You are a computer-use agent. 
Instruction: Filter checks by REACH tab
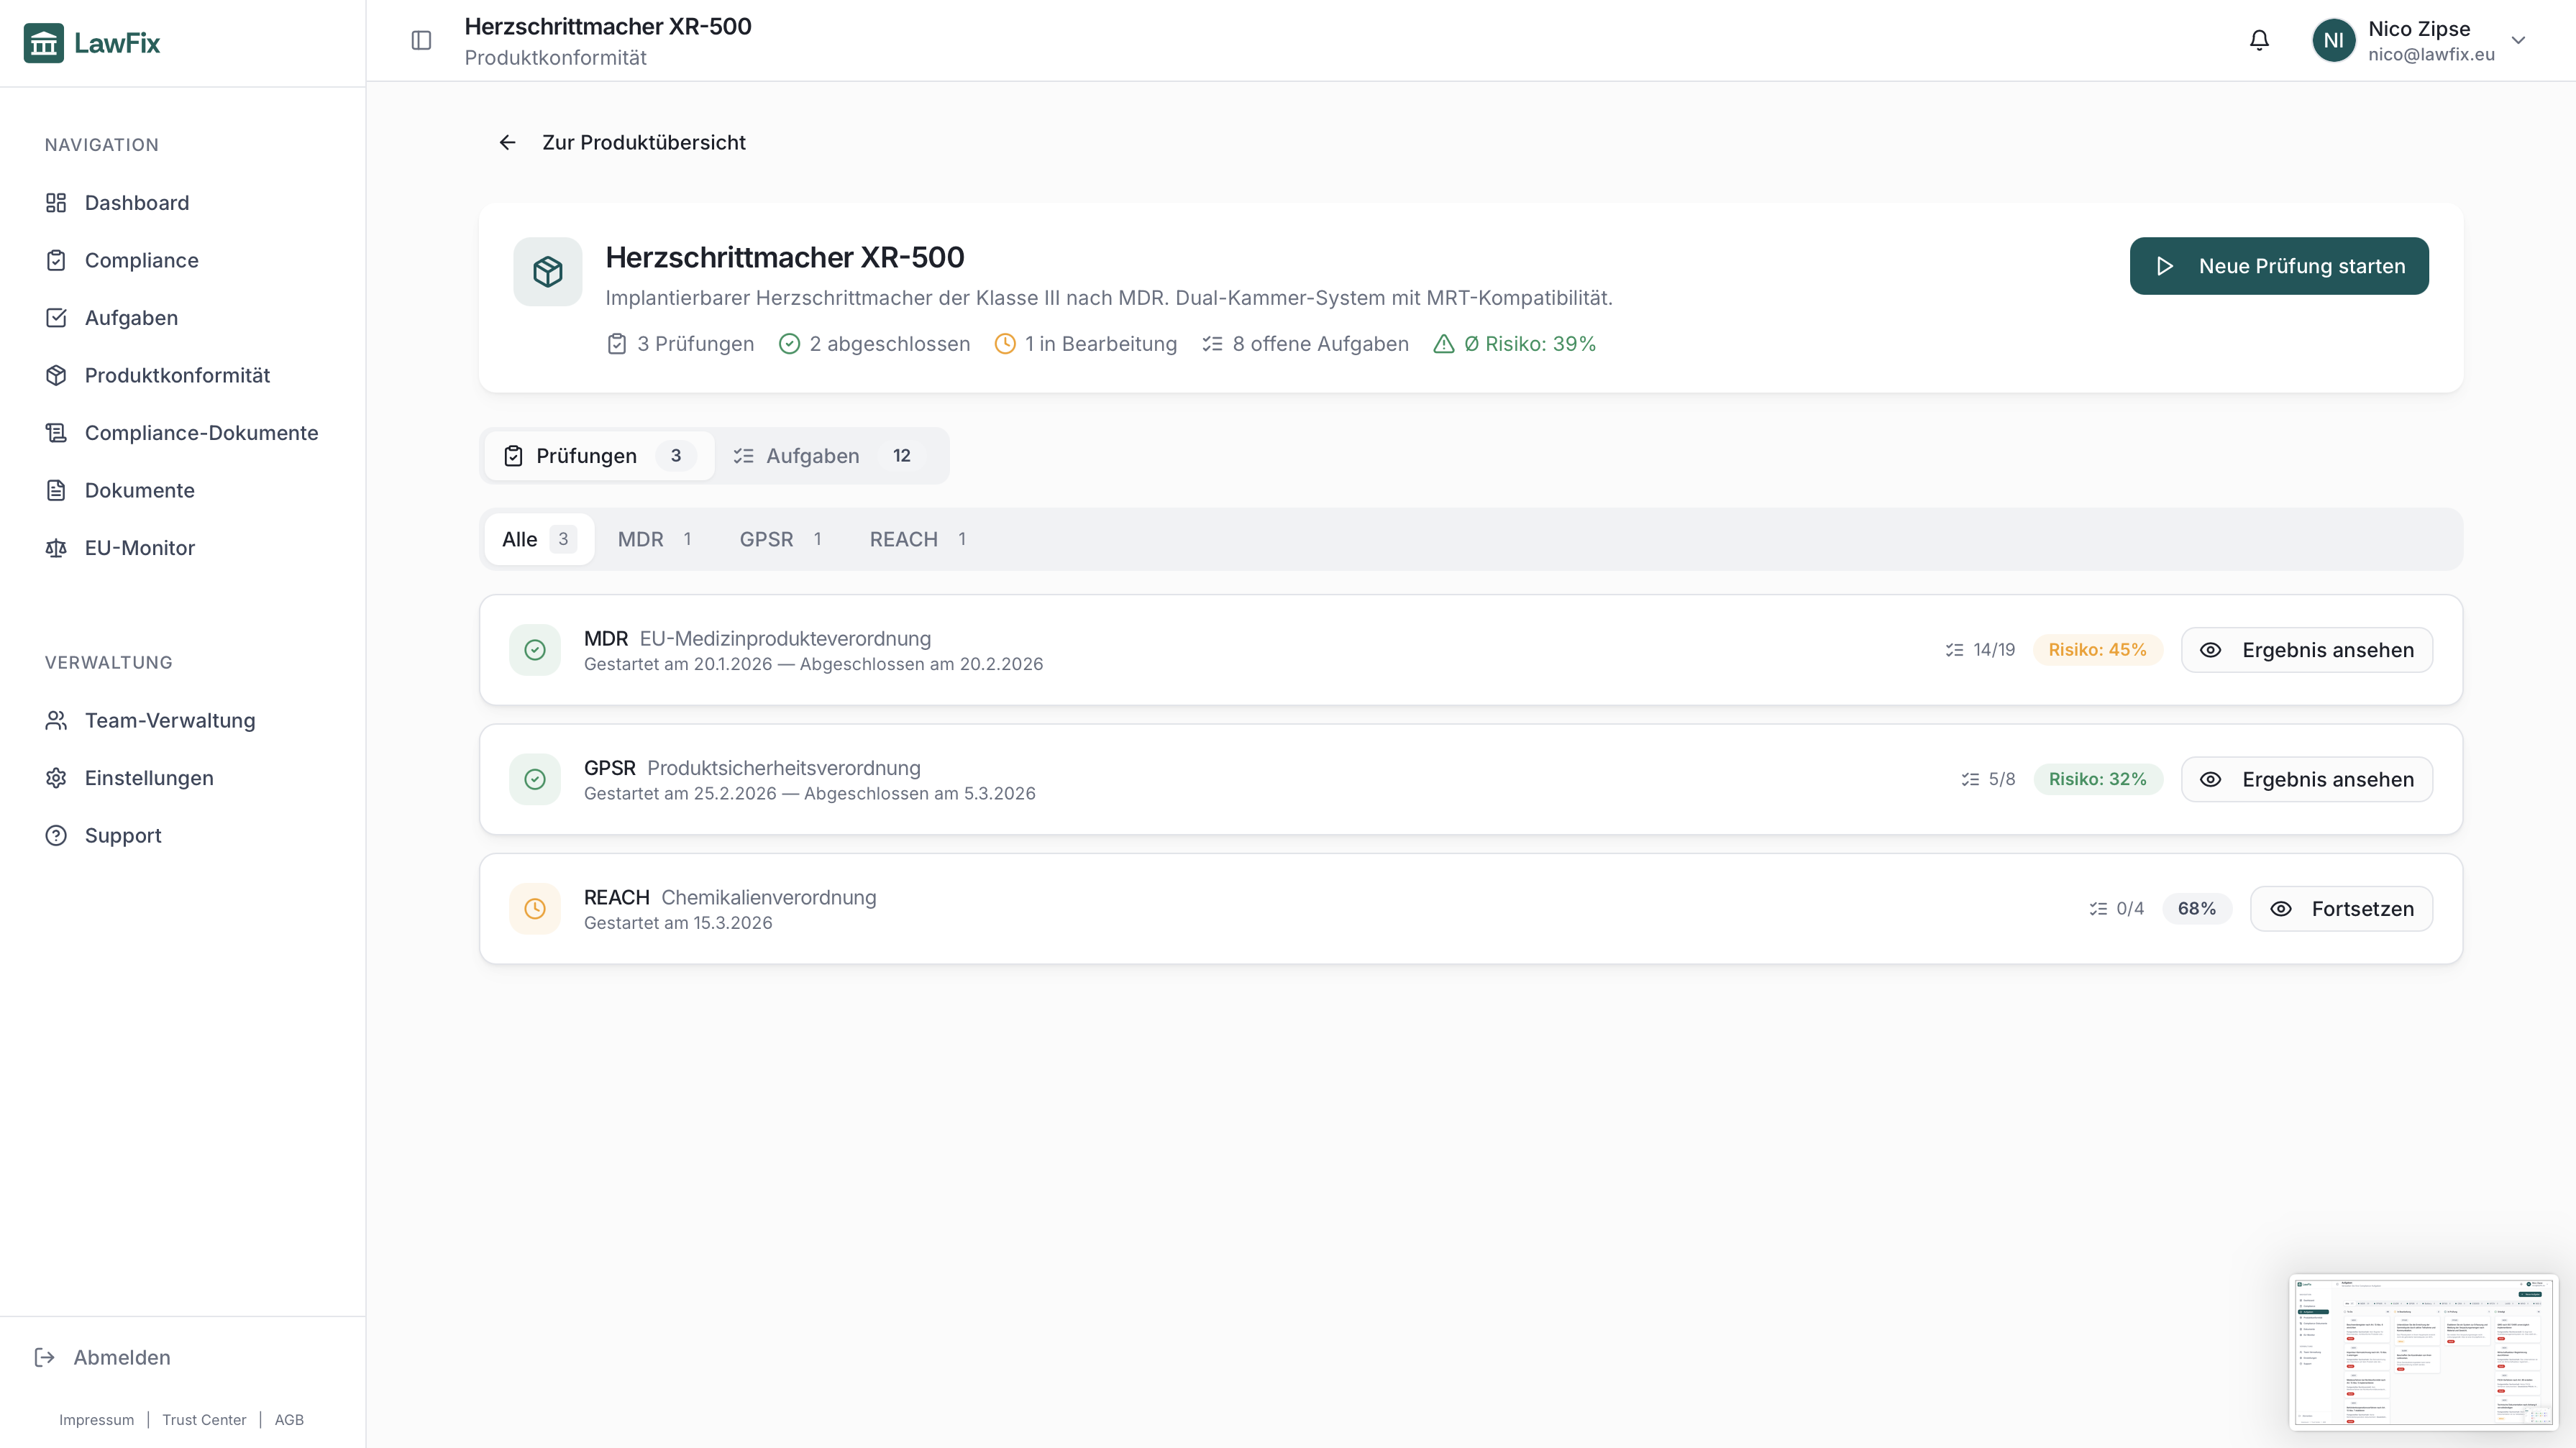918,539
